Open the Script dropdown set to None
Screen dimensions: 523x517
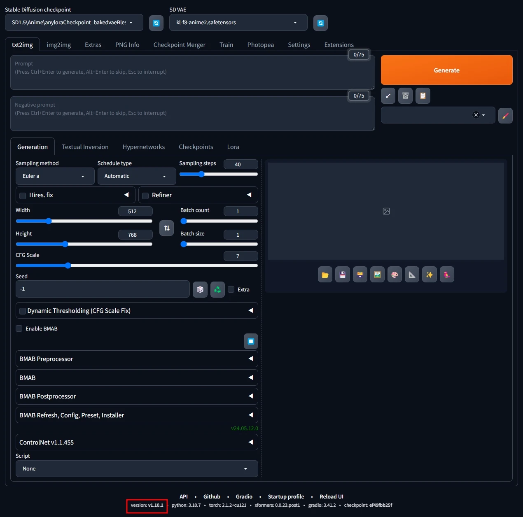click(x=137, y=469)
